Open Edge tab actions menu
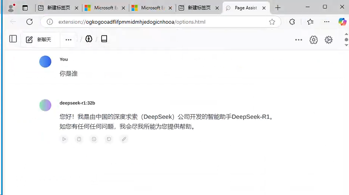 pos(25,8)
